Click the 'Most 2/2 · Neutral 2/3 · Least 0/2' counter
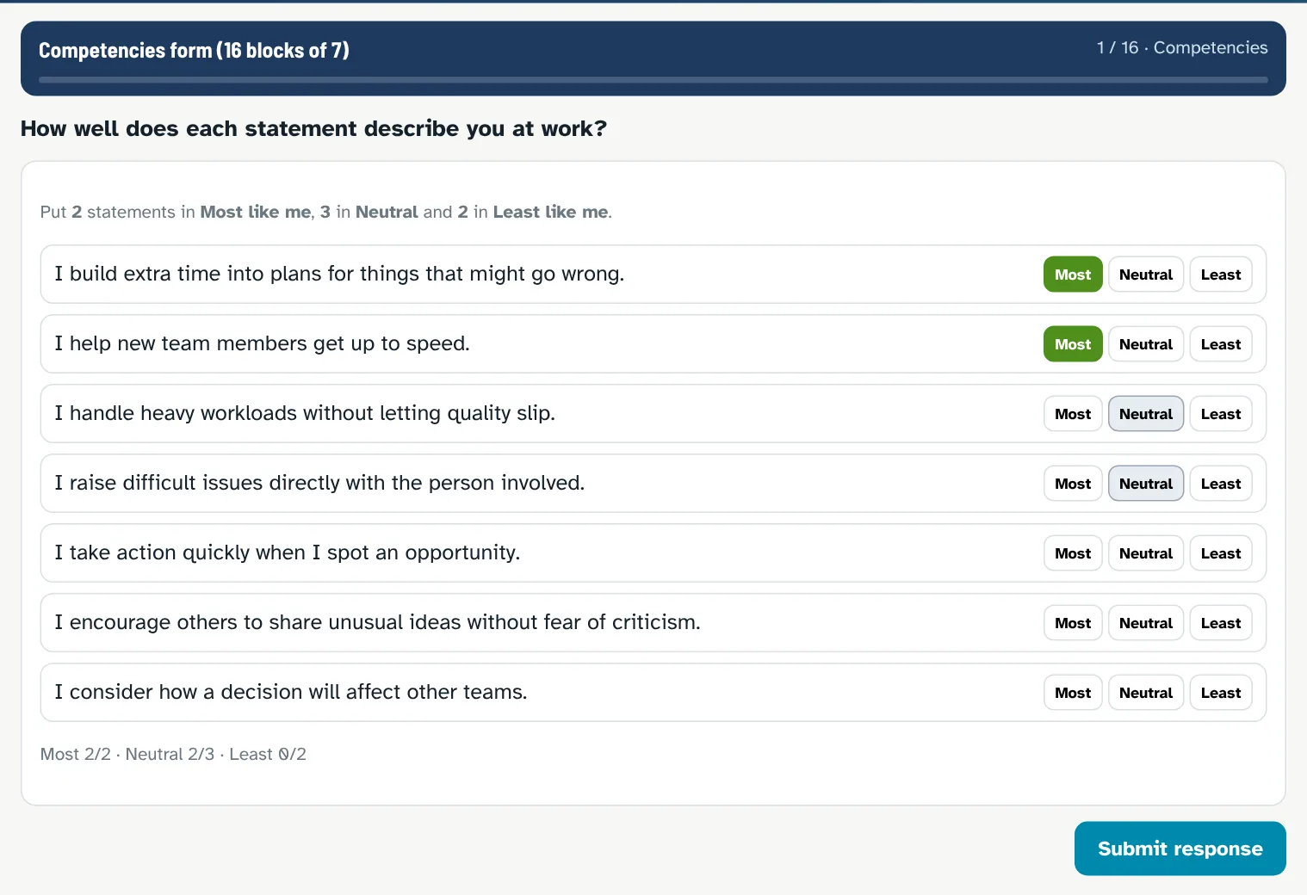Screen dimensions: 1307x895 pyautogui.click(x=173, y=754)
